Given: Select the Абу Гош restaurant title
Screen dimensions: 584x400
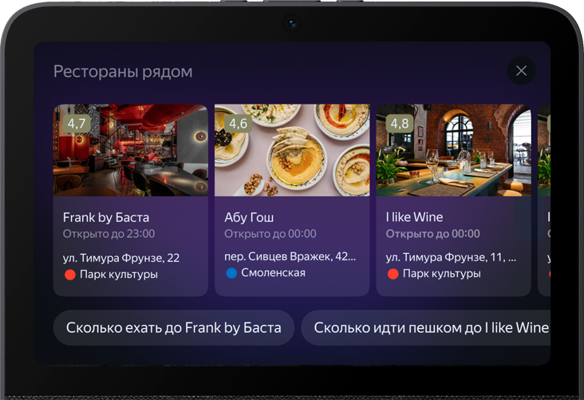Looking at the screenshot, I should pos(249,217).
